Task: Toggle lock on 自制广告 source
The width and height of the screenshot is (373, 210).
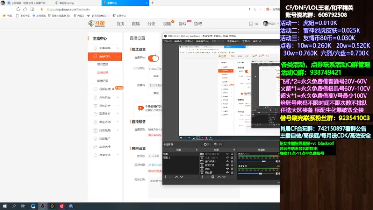Action: click(x=232, y=165)
